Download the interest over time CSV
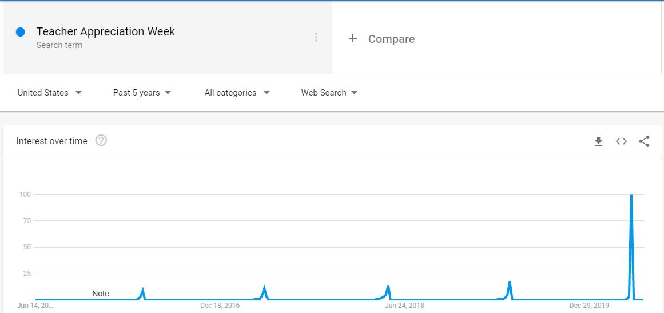Viewport: 664px width, 313px height. [x=598, y=141]
